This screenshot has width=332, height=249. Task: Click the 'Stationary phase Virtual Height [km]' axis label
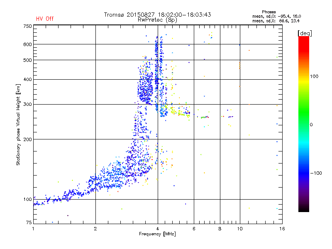tap(18, 125)
